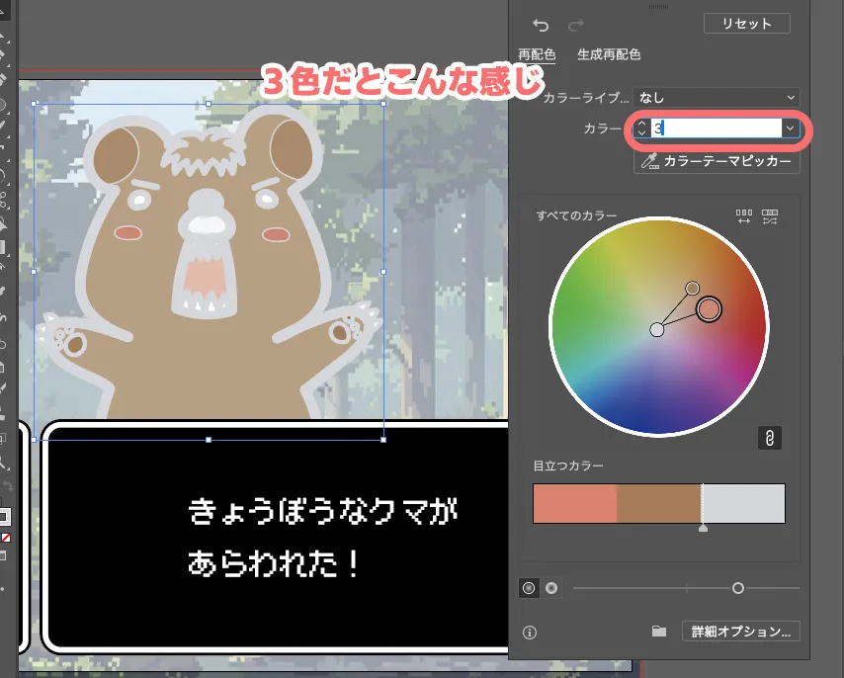This screenshot has height=678, width=844.
Task: Click the redo arrow in the Recolor panel
Action: coord(575,25)
